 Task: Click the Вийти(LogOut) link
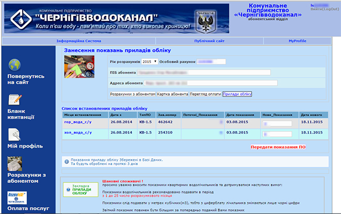pyautogui.click(x=324, y=9)
